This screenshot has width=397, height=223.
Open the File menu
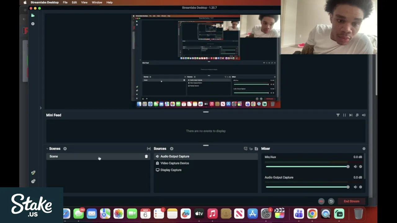(65, 2)
